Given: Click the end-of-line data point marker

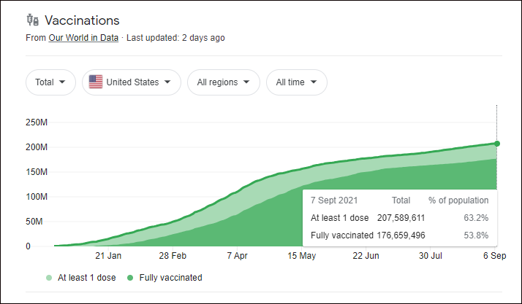Looking at the screenshot, I should pos(497,144).
